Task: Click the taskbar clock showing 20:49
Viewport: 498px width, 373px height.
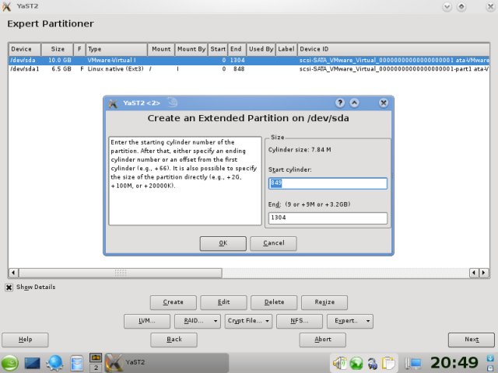Action: coord(454,363)
